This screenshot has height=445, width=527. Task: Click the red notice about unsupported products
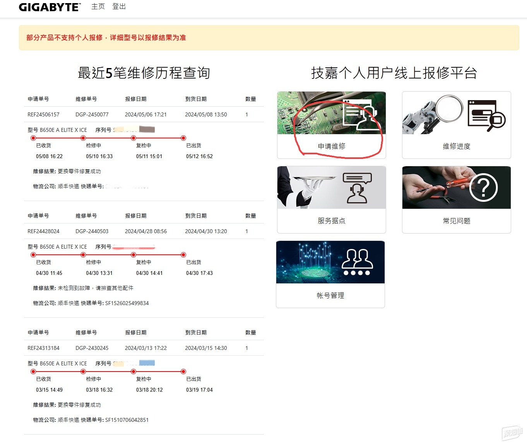pyautogui.click(x=106, y=38)
